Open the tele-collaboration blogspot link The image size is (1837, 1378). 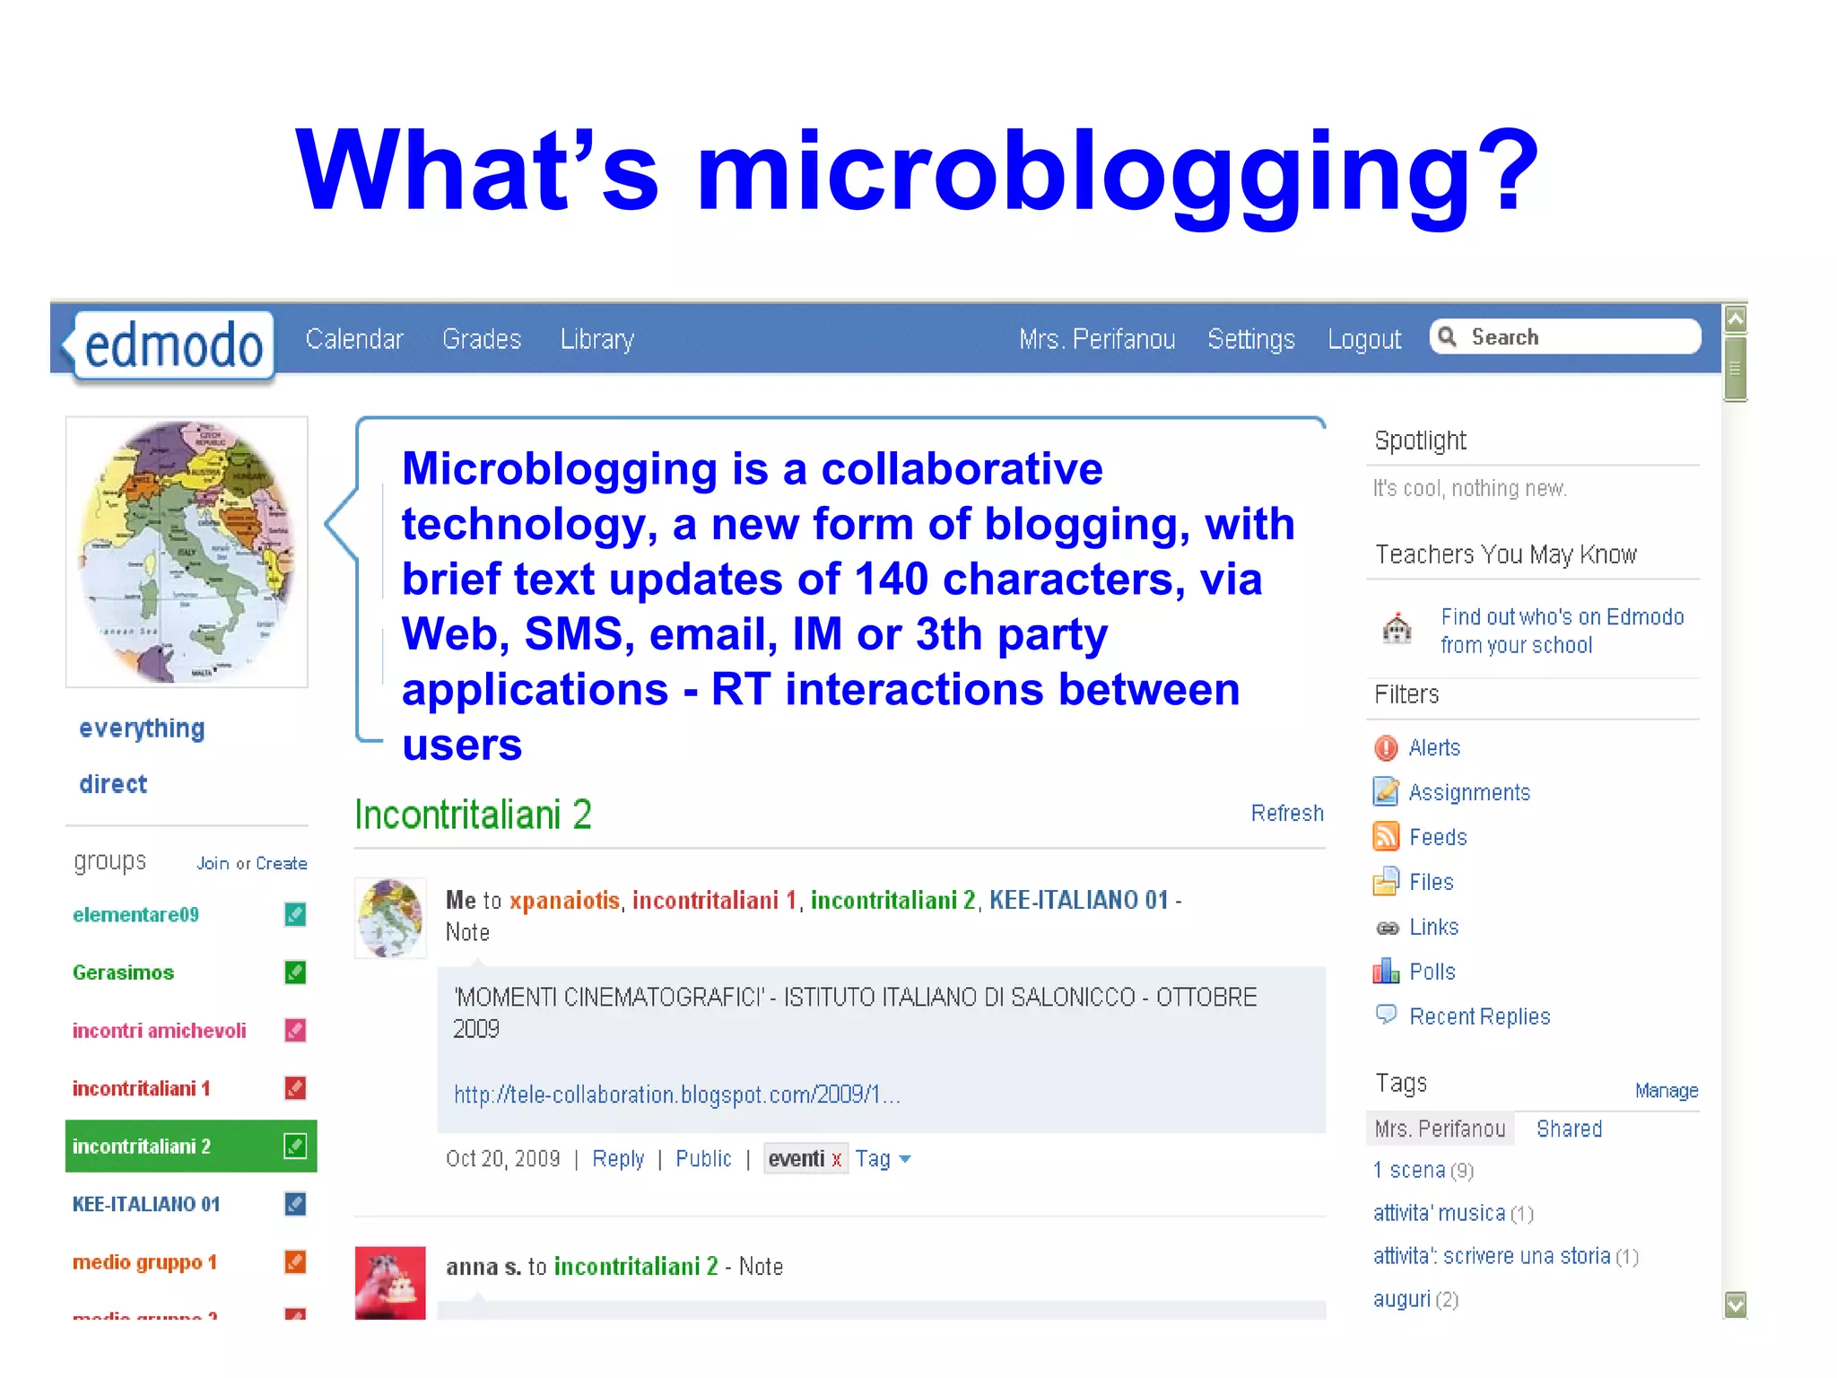point(677,1095)
